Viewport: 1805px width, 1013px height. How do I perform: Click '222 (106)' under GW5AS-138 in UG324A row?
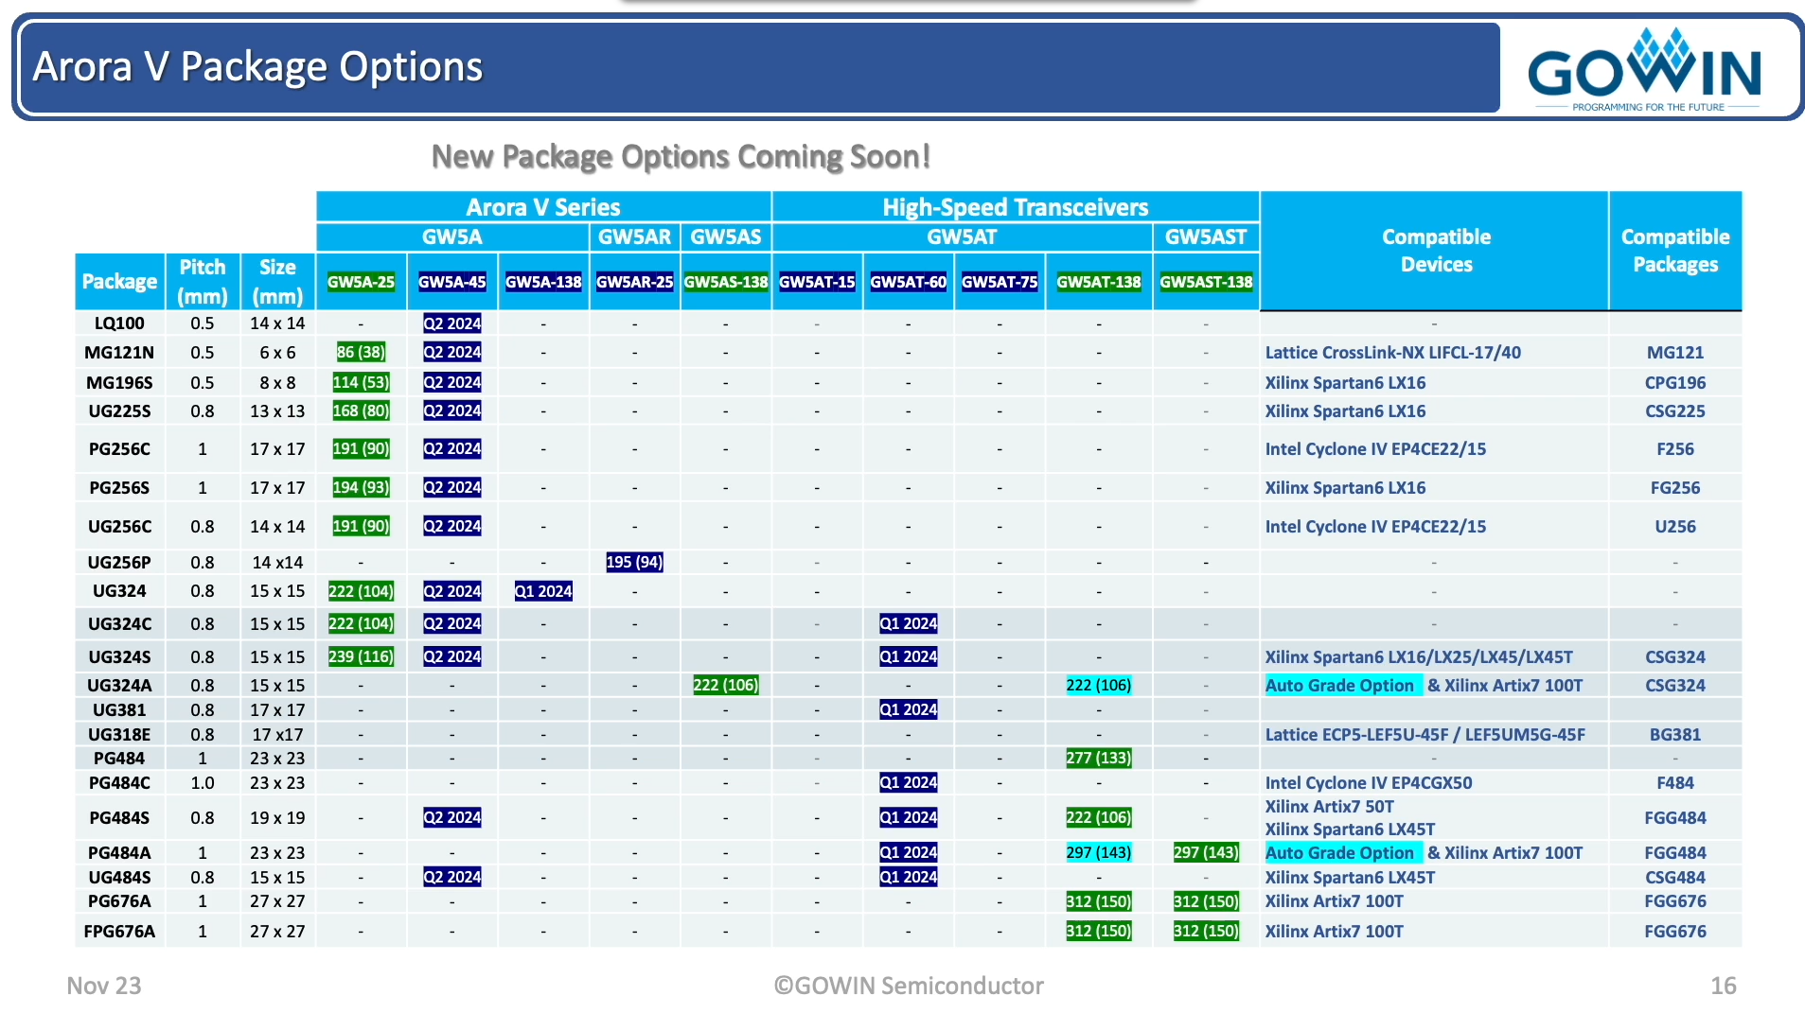pos(725,686)
